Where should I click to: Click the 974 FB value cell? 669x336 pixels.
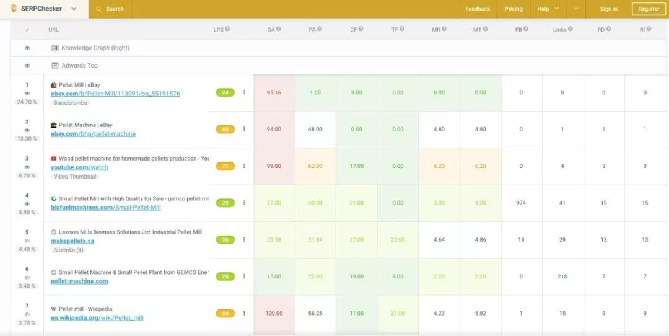pos(522,203)
